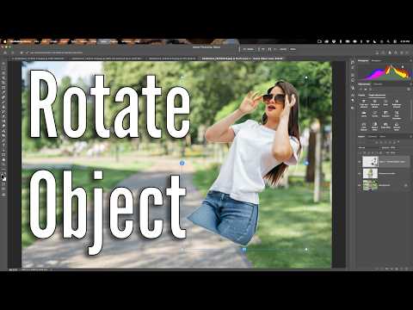The height and width of the screenshot is (310, 413).
Task: Open the Apple menu
Action: click(4, 41)
